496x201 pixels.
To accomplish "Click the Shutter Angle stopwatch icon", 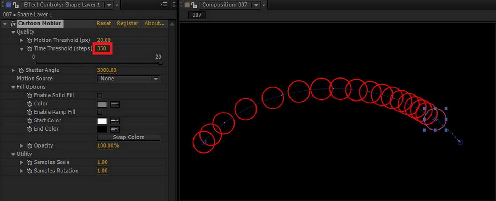I will [21, 70].
